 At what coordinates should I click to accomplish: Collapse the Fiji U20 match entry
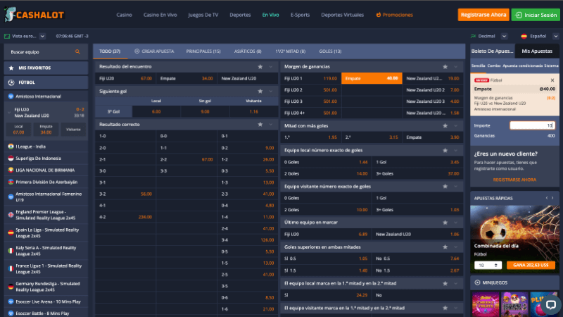(9, 113)
